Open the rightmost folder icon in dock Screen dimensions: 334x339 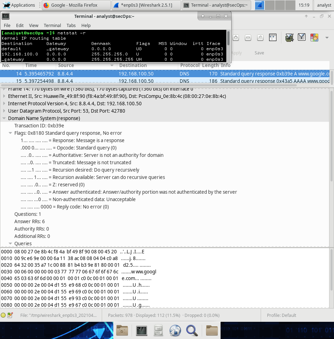coord(212,330)
